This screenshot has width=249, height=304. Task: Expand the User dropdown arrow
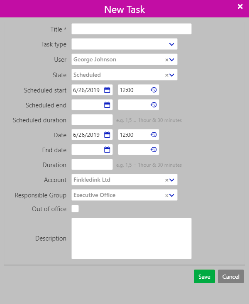point(172,60)
